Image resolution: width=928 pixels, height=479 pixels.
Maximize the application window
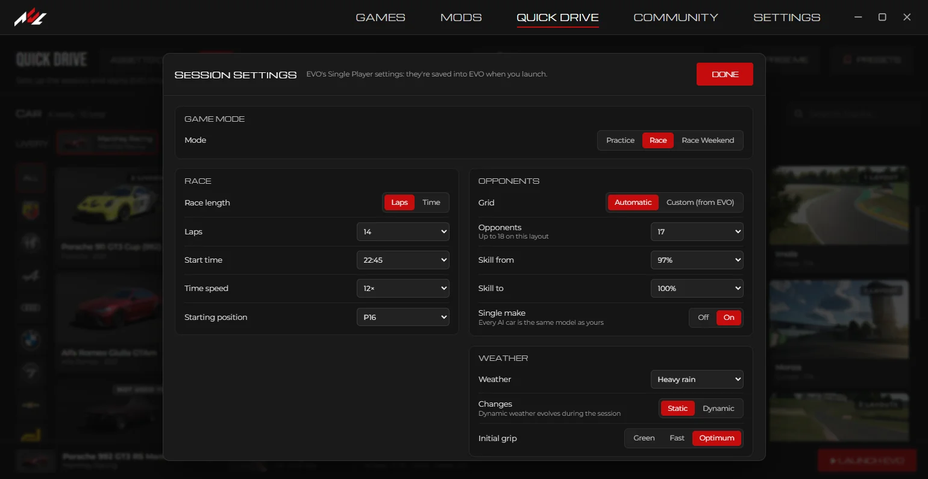[x=882, y=17]
